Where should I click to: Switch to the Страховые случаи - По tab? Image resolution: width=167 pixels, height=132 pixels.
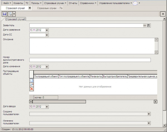50,8
